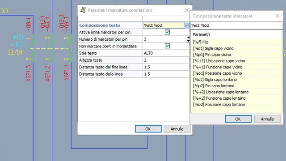Click the XGF1:1 wire marker
The image size is (286, 161).
(67, 72)
